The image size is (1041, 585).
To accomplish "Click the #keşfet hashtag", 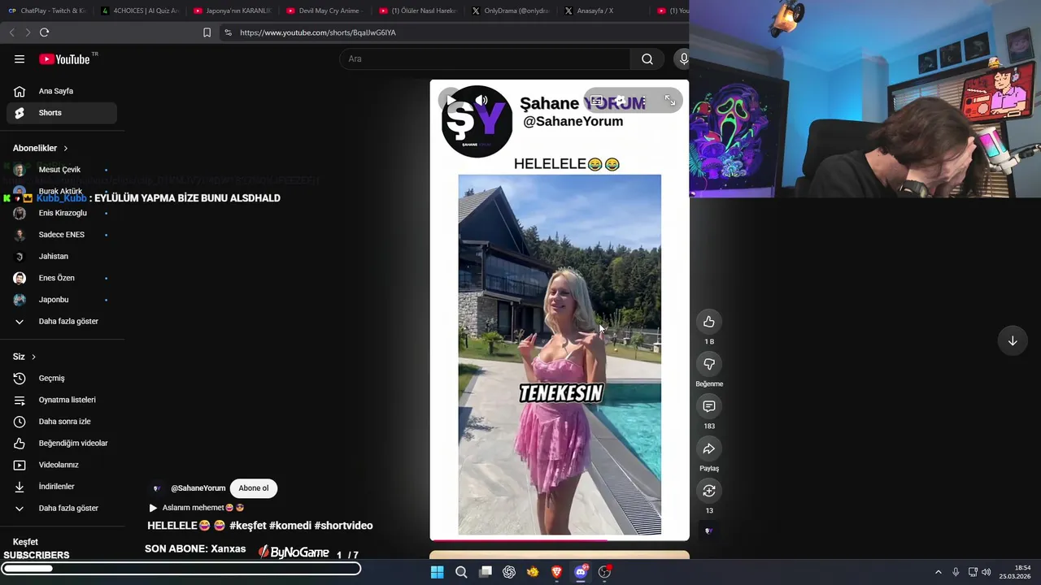I will tap(247, 526).
